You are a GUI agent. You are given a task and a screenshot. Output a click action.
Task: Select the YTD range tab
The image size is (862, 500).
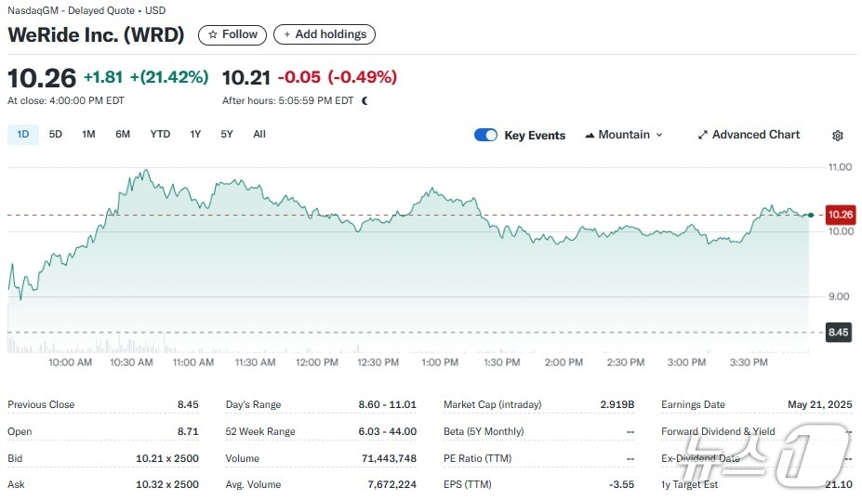click(160, 134)
